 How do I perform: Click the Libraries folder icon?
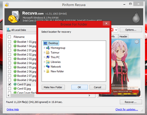tap(48, 62)
